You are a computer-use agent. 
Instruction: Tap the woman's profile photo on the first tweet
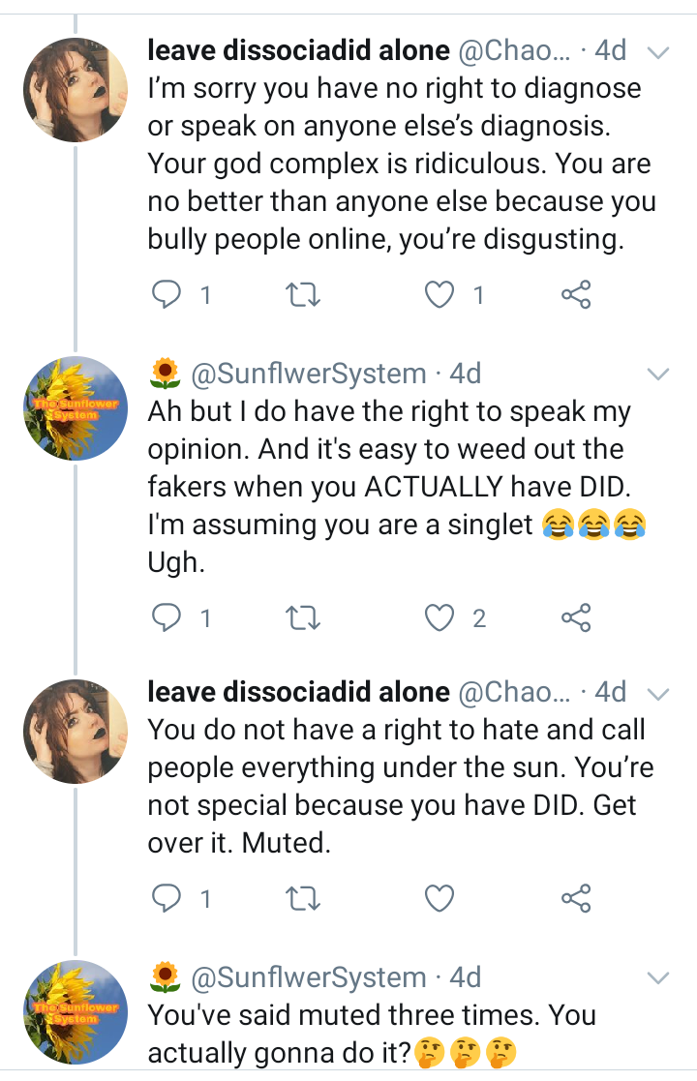(x=76, y=90)
